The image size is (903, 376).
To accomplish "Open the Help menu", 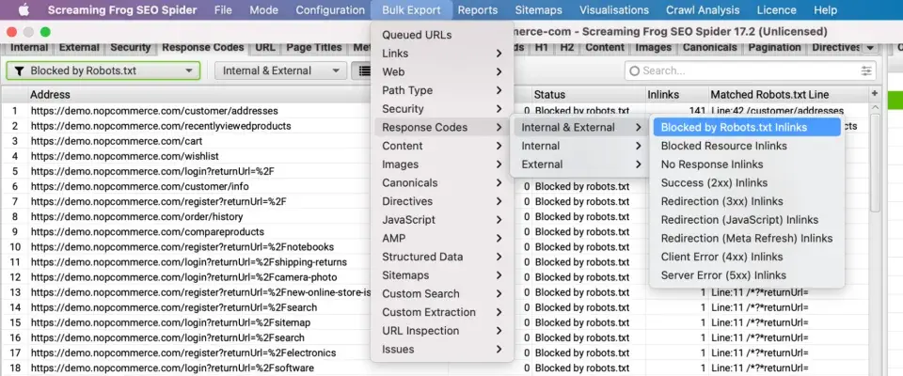I will tap(825, 9).
